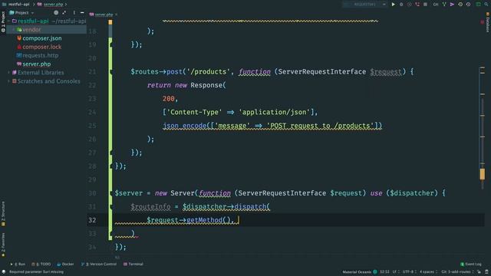Click the LF line separator selector

[396, 272]
